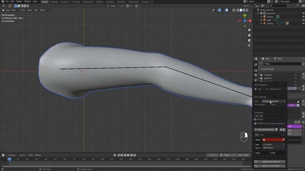Screen dimensions: 305x171
Task: Click the blue Z axis gizmo ball
Action: (x=245, y=21)
